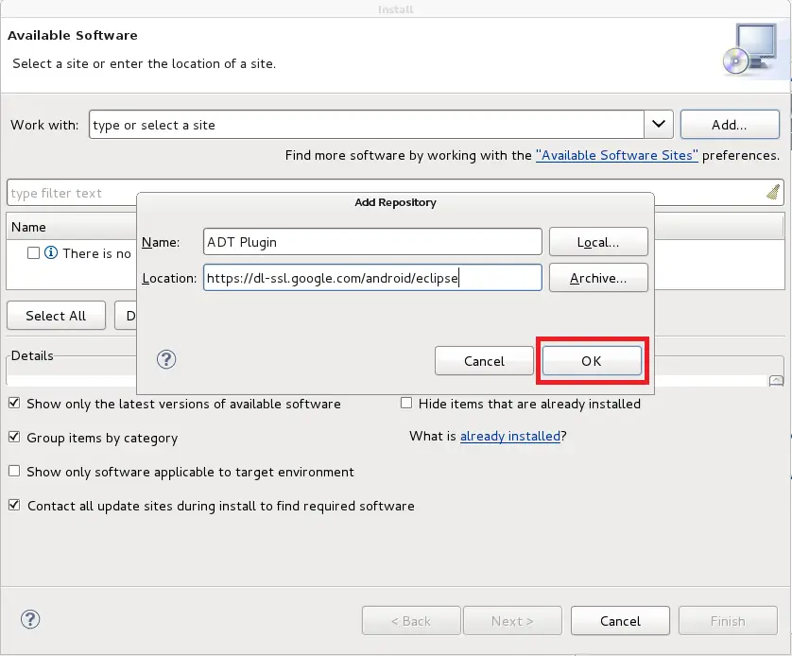This screenshot has width=792, height=656.
Task: Enable 'Show only software applicable to target environment'
Action: coord(14,471)
